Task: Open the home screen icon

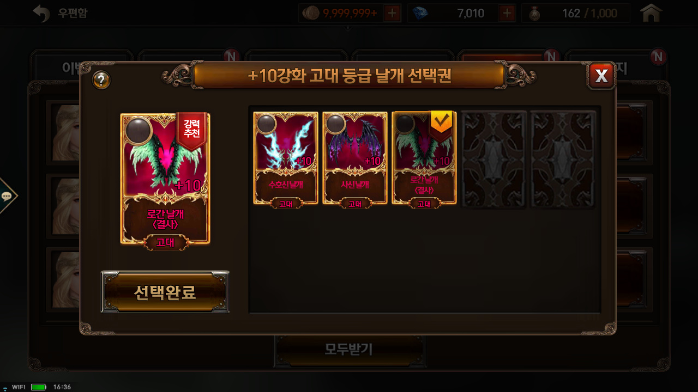Action: pyautogui.click(x=651, y=13)
